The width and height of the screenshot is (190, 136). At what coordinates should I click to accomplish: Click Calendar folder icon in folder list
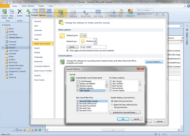[x=7, y=42]
